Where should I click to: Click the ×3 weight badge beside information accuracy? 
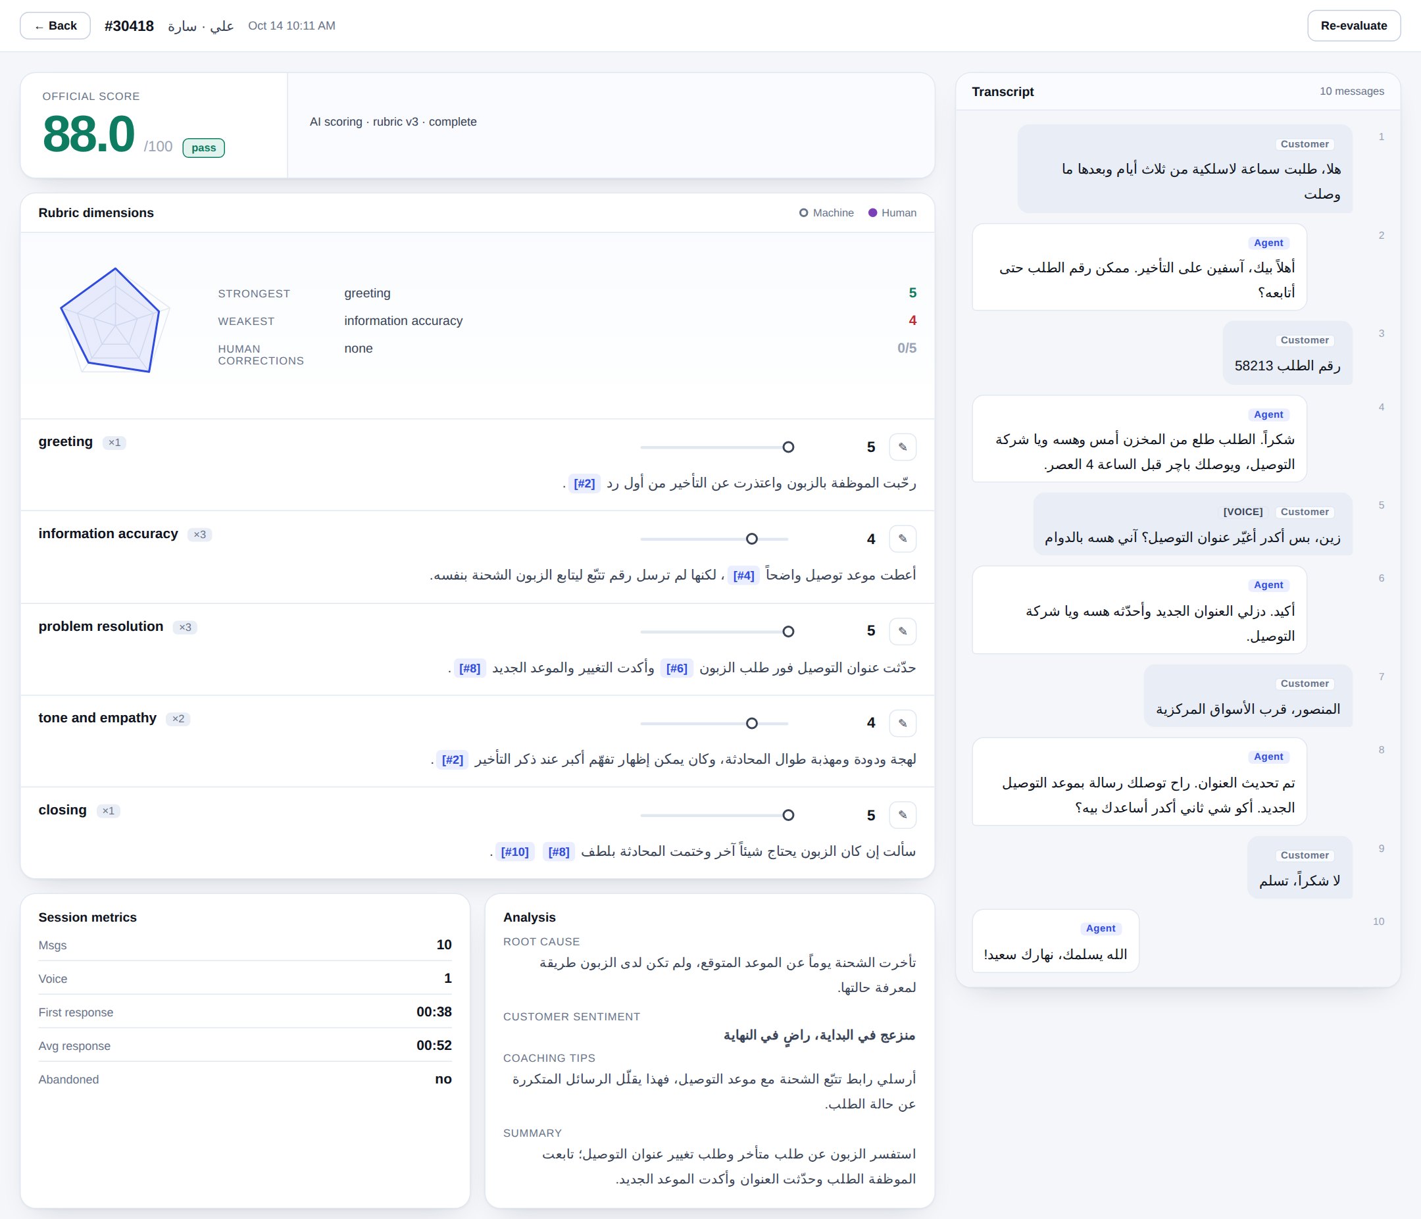point(199,535)
